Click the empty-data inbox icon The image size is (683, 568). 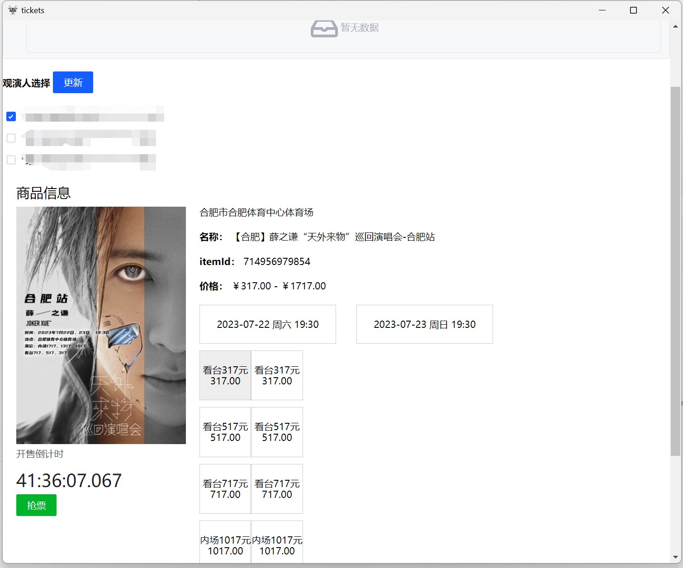click(324, 28)
